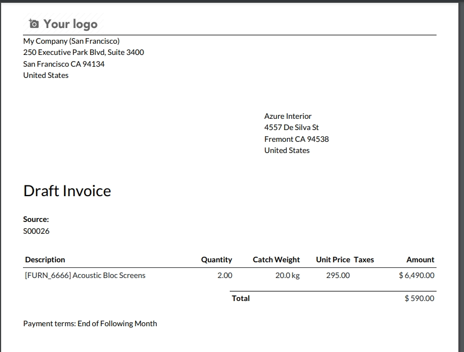Image resolution: width=464 pixels, height=352 pixels.
Task: Click the Payment terms: End of Following Month line
Action: pyautogui.click(x=90, y=323)
